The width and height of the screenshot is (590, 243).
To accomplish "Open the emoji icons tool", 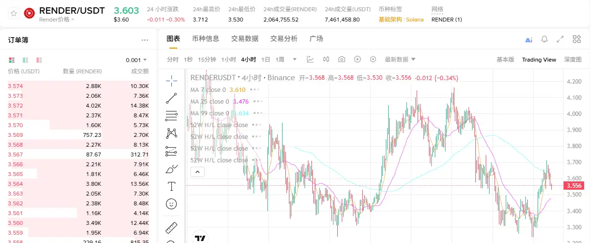I will pyautogui.click(x=171, y=204).
